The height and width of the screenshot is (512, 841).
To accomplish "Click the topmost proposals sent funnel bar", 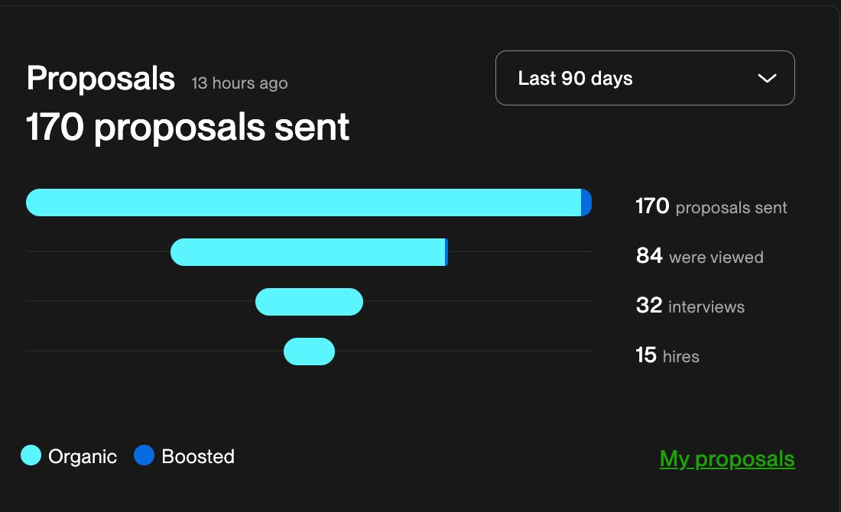I will 306,202.
